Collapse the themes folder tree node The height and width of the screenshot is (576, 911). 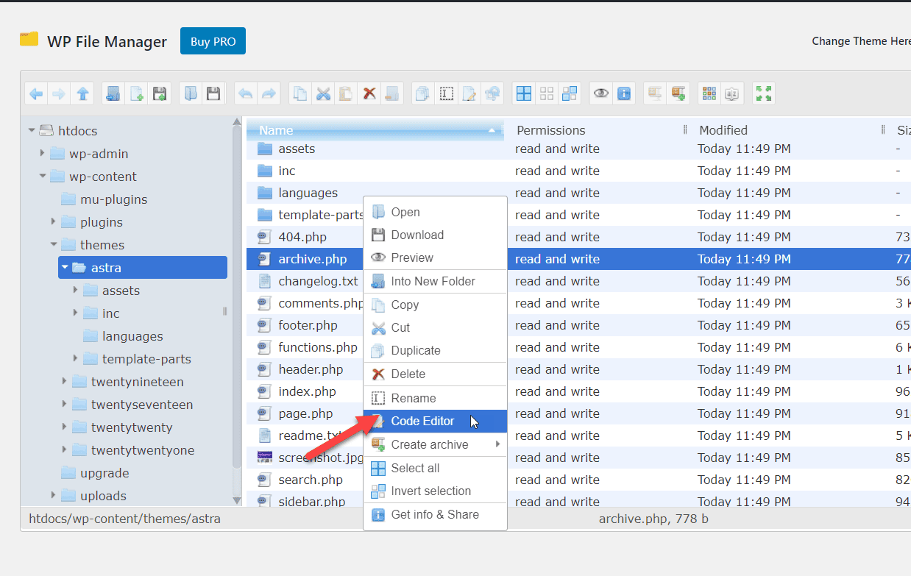click(54, 245)
